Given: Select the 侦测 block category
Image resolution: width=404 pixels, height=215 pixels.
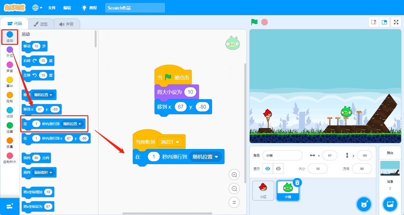Looking at the screenshot, I should click(x=10, y=112).
